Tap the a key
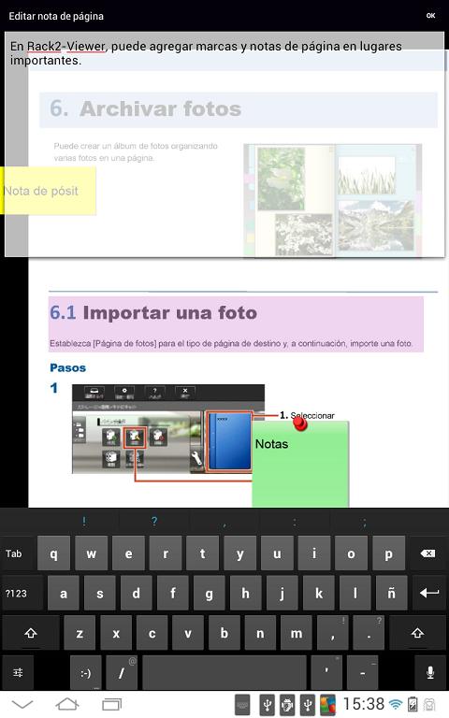Screen dimensions: 449x718 (64, 594)
